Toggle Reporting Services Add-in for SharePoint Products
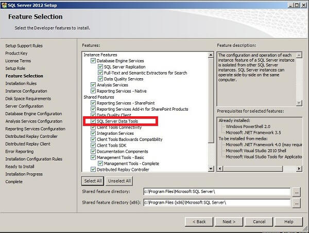The image size is (309, 233). click(93, 109)
